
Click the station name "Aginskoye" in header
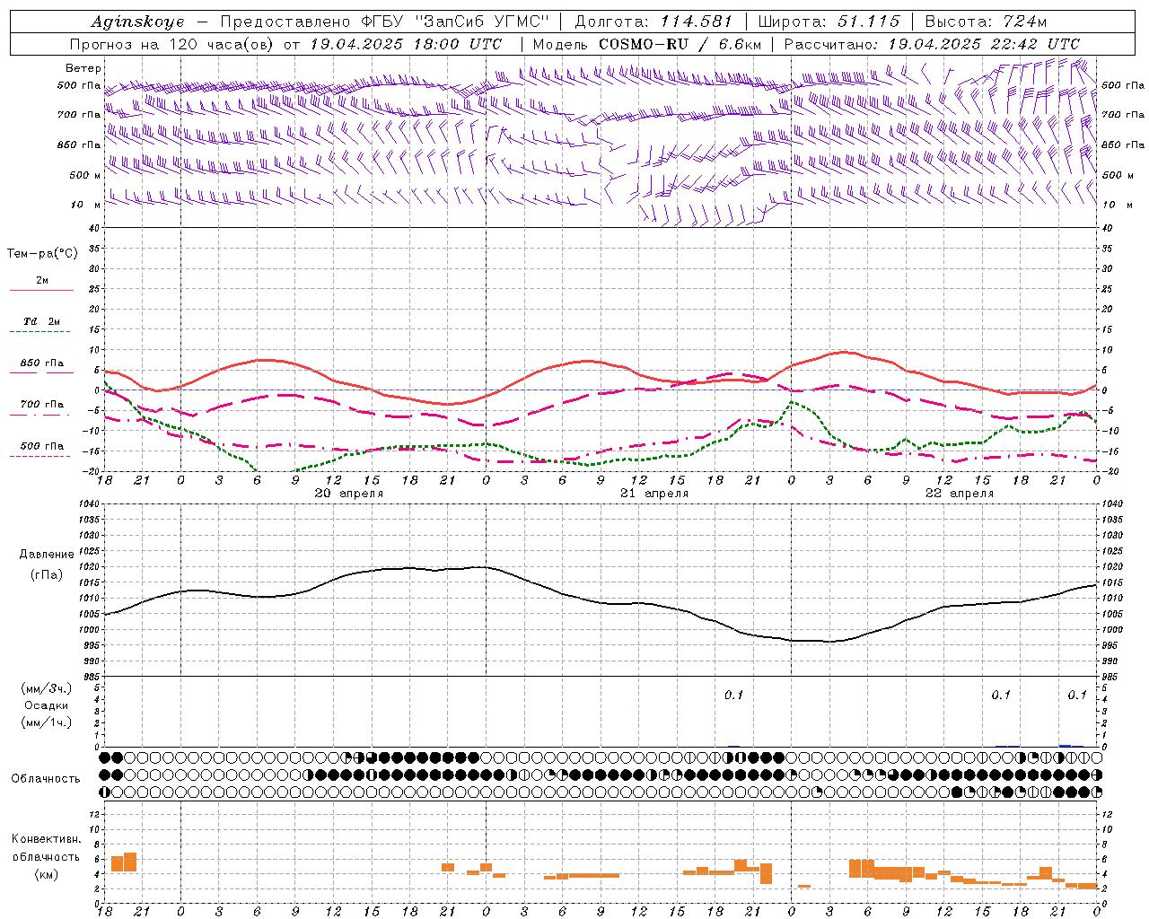(138, 22)
